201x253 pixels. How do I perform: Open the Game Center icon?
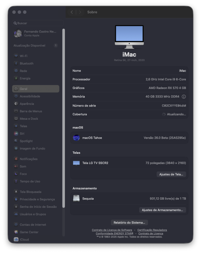[16, 232]
